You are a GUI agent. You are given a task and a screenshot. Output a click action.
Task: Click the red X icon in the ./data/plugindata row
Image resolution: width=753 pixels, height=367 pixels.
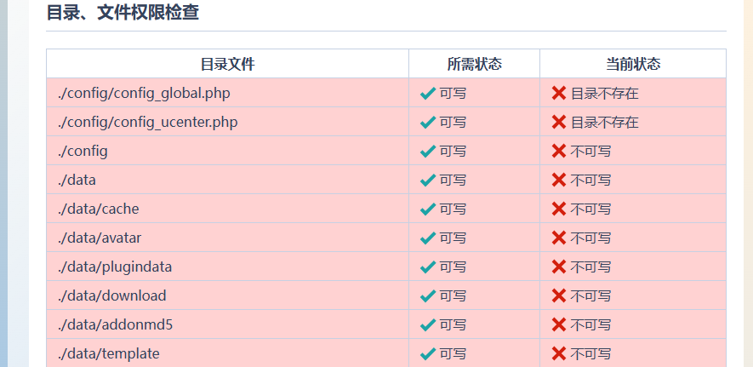tap(559, 267)
